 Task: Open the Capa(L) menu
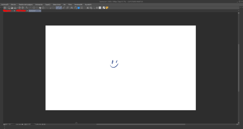click(48, 5)
